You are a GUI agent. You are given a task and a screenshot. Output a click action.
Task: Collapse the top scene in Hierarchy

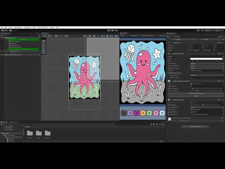5,38
